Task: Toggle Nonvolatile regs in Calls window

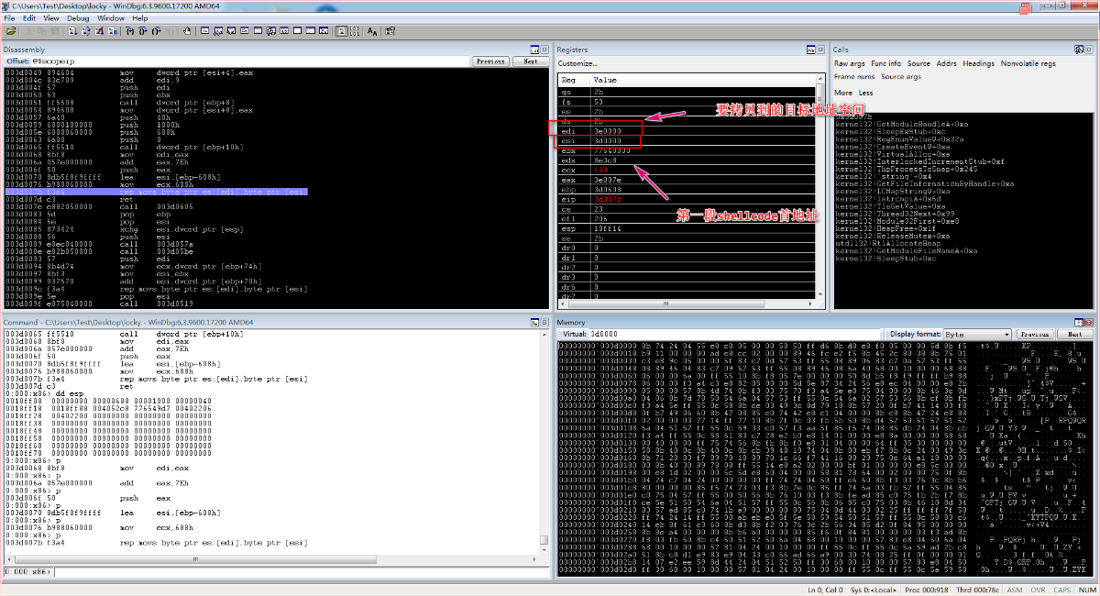Action: point(1028,64)
